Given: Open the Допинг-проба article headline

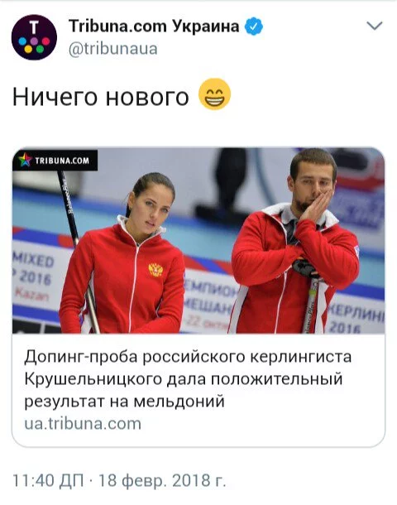Looking at the screenshot, I should (188, 379).
